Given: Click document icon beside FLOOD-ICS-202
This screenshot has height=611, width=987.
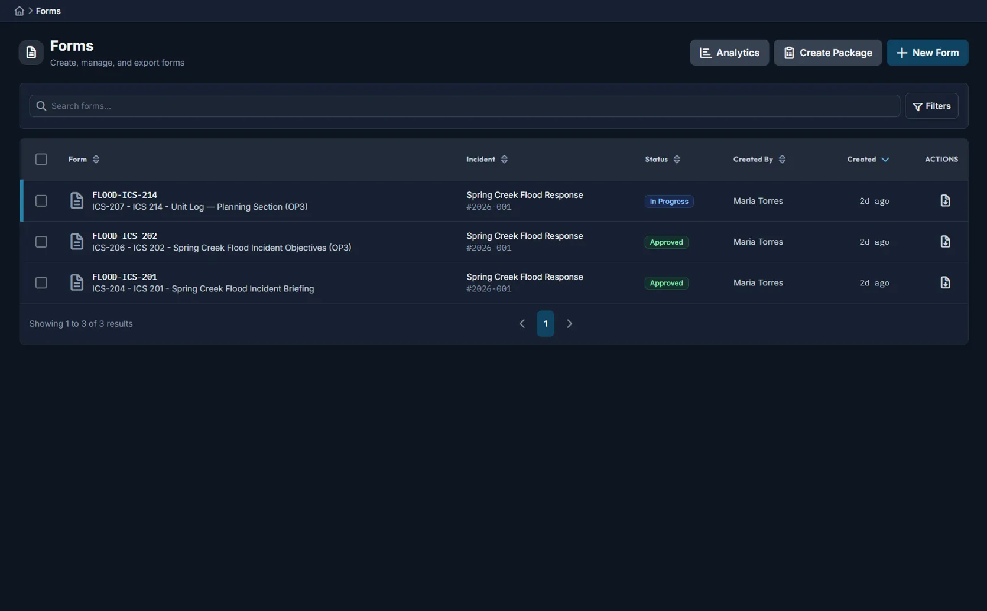Looking at the screenshot, I should pyautogui.click(x=77, y=242).
